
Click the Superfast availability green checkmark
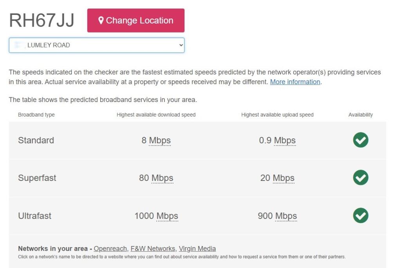point(360,178)
